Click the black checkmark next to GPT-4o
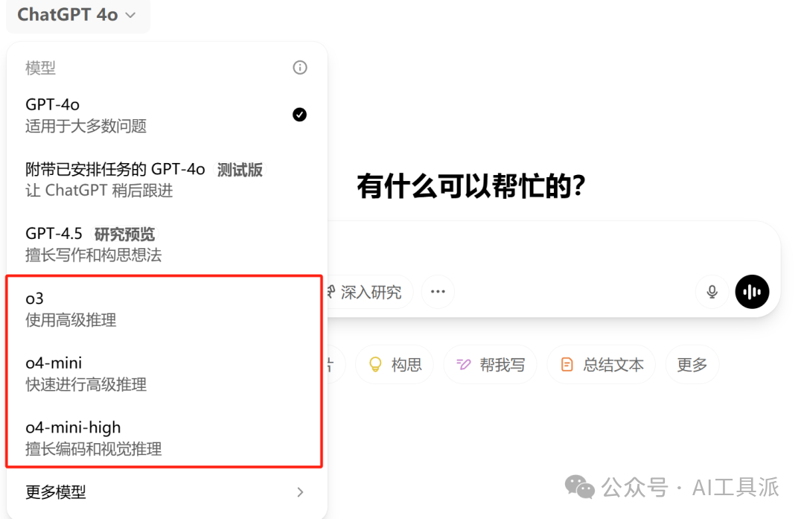The image size is (804, 519). pos(299,115)
